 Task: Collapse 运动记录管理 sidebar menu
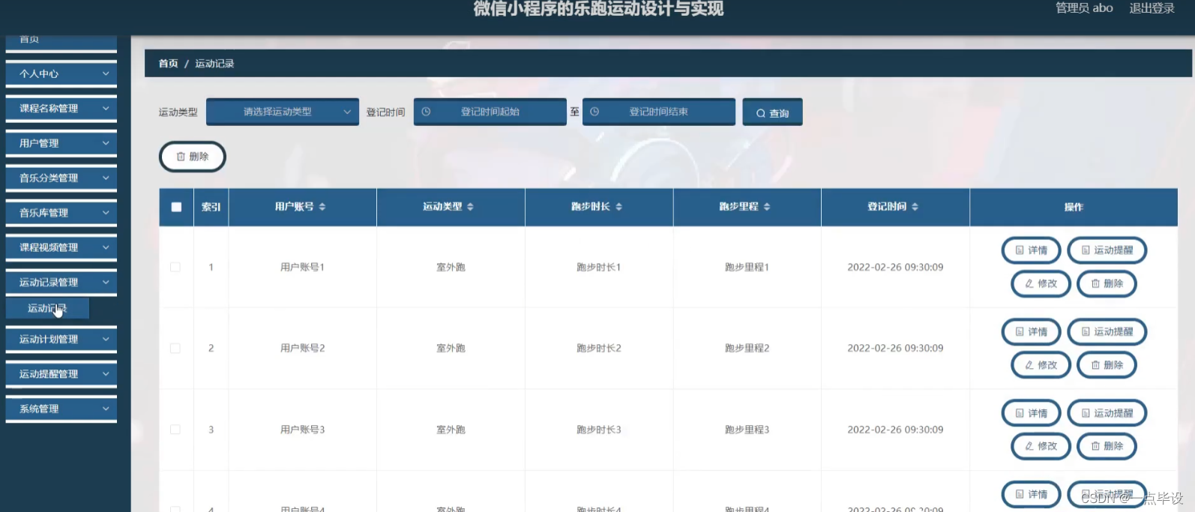pyautogui.click(x=61, y=282)
